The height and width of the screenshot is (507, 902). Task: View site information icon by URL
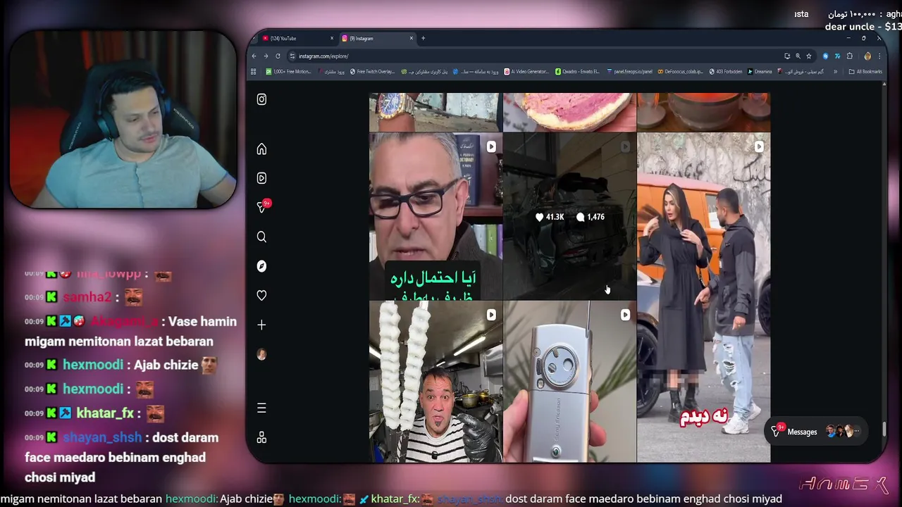[x=292, y=56]
